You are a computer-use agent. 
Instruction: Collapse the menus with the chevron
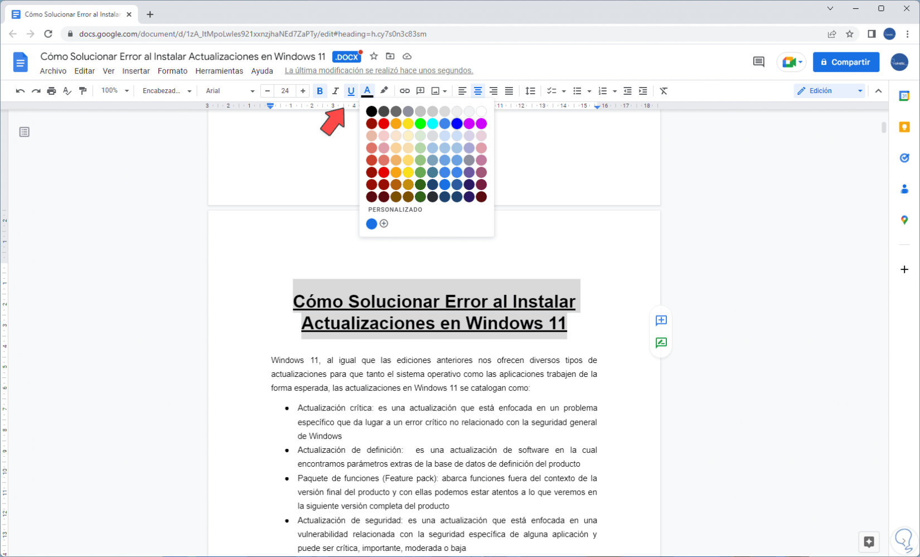point(879,91)
